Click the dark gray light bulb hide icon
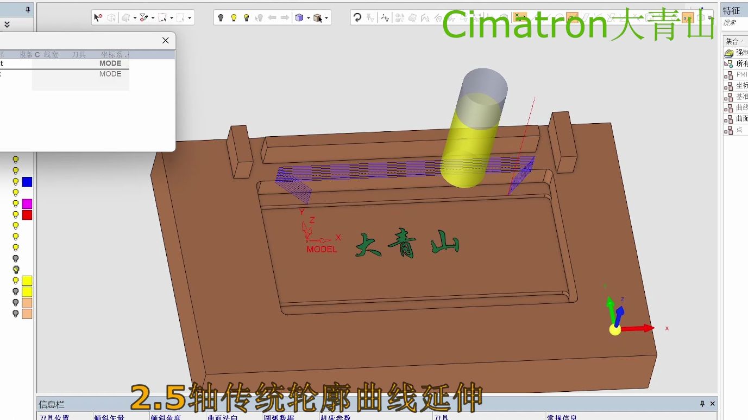The image size is (748, 420). point(221,18)
